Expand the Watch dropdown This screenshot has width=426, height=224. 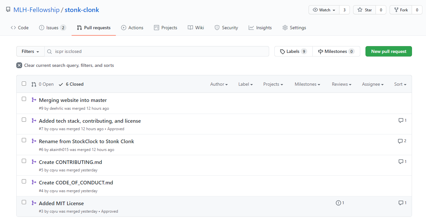click(324, 10)
